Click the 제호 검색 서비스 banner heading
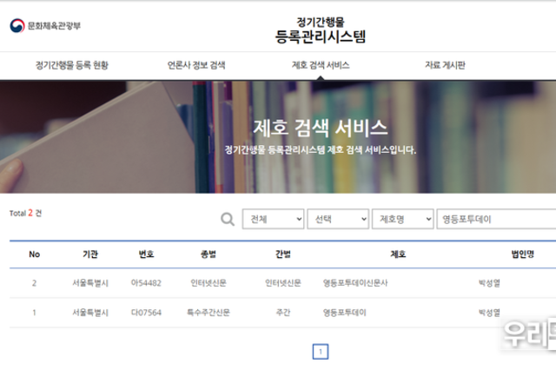Screen dimensions: 556x370 click(321, 128)
